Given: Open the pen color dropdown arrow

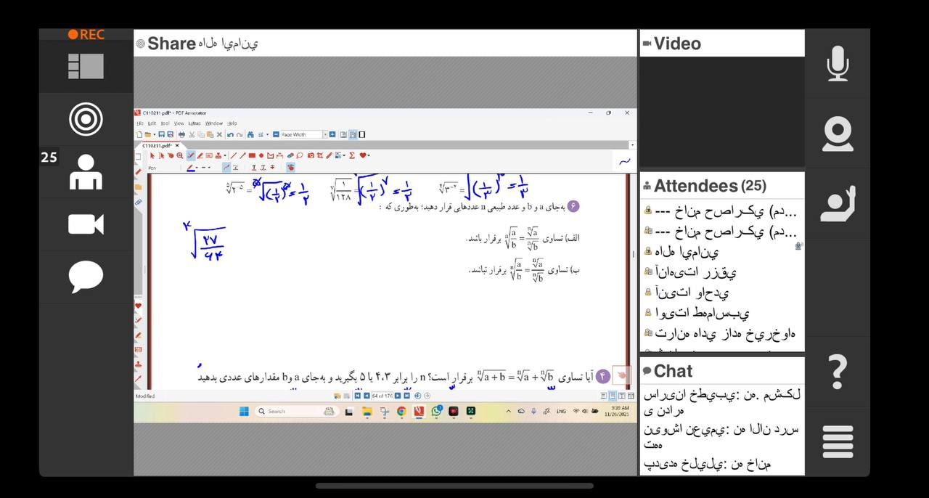Looking at the screenshot, I should pyautogui.click(x=198, y=168).
